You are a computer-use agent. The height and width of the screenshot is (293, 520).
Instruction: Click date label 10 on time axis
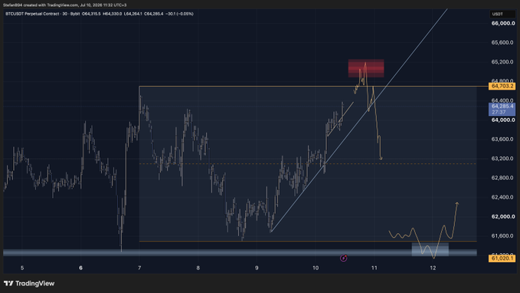pos(316,268)
